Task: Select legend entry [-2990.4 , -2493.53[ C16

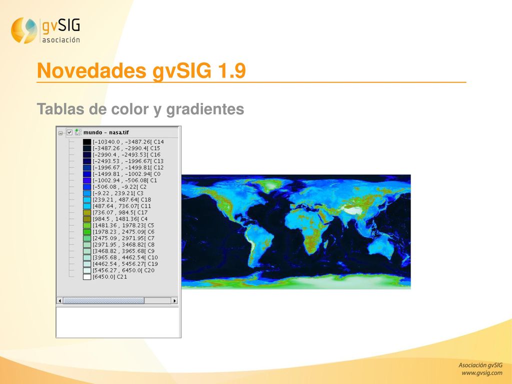Action: pos(126,155)
